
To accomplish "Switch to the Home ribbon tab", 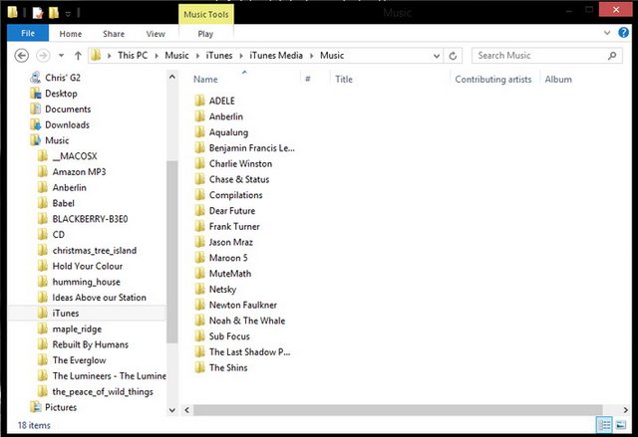I will [71, 34].
